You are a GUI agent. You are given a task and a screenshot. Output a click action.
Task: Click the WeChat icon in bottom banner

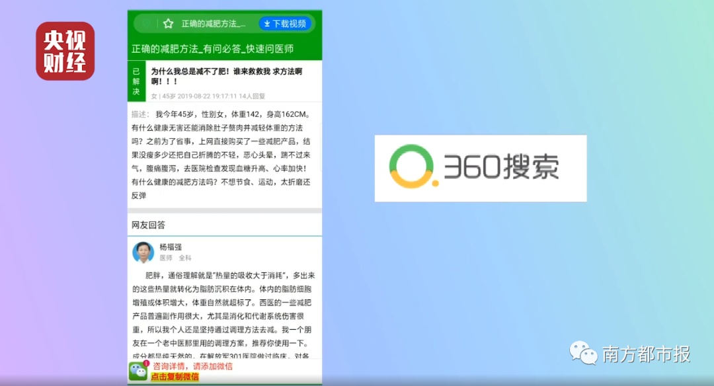pos(138,371)
